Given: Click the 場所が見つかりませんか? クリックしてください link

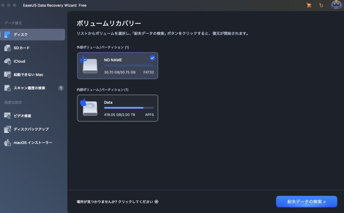Looking at the screenshot, I should pyautogui.click(x=115, y=202).
